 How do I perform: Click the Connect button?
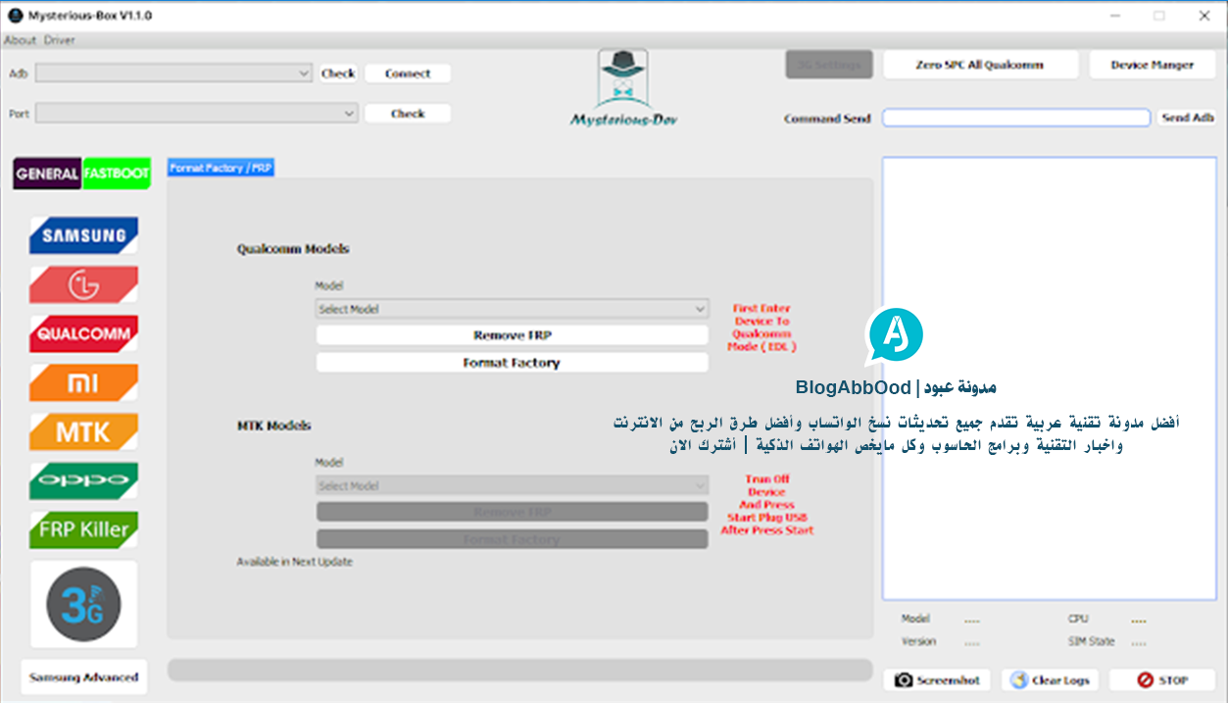(x=408, y=74)
